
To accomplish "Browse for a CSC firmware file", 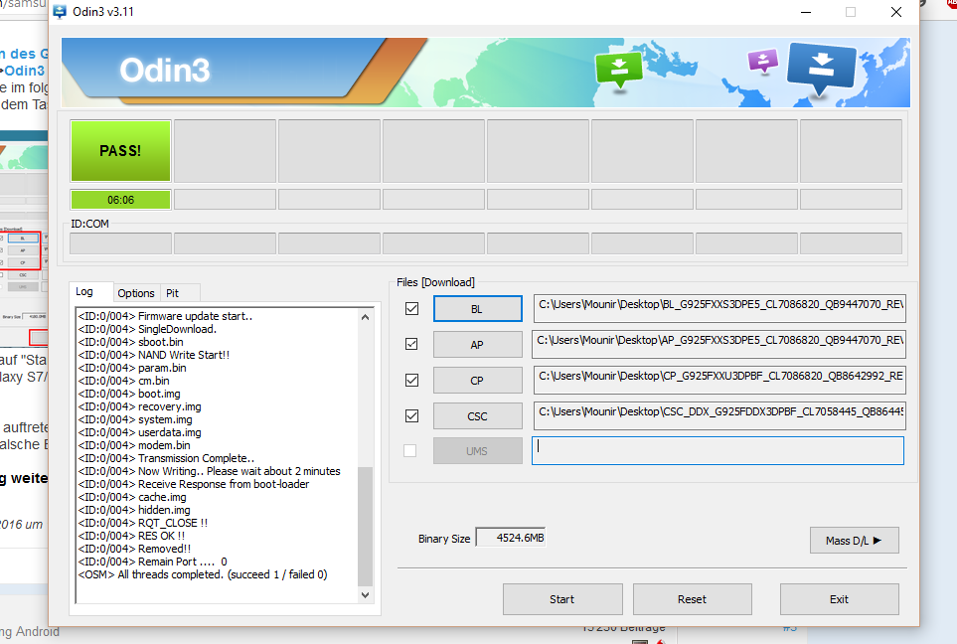I will (477, 416).
